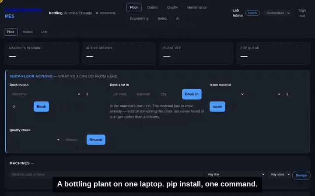The height and width of the screenshot is (196, 315).
Task: Open the Any state filter dropdown
Action: pos(280,174)
